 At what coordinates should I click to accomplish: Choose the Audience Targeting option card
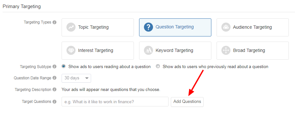(253, 27)
